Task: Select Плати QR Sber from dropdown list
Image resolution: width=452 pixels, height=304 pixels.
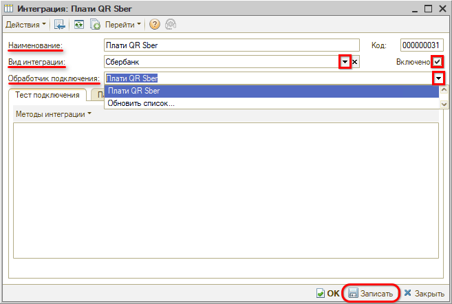Action: click(x=271, y=91)
